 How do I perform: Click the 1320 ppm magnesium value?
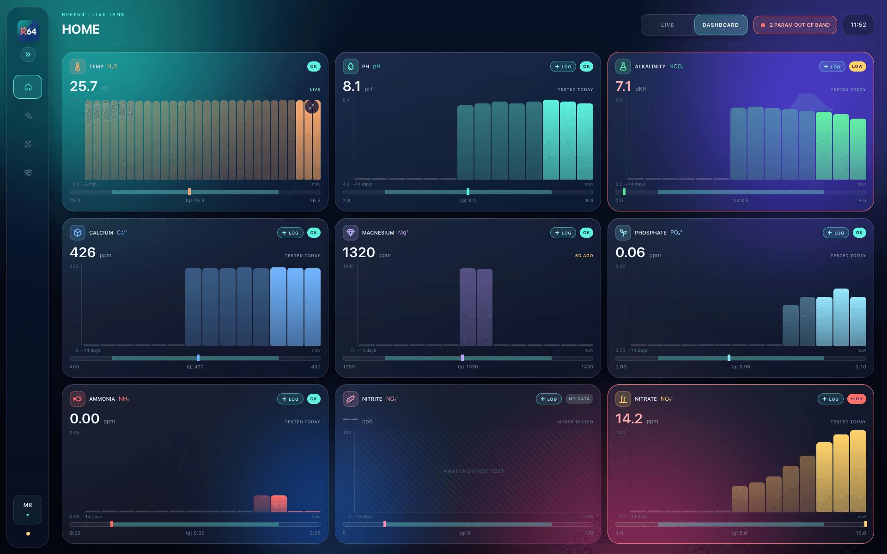click(359, 253)
